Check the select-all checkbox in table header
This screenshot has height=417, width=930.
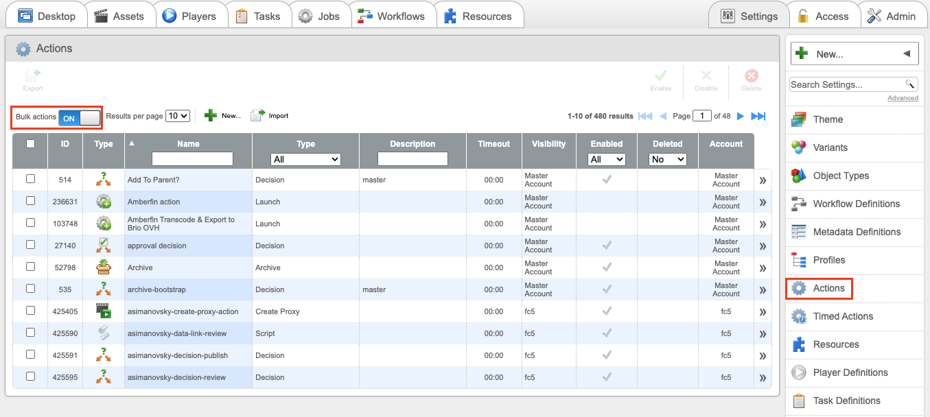click(x=30, y=143)
